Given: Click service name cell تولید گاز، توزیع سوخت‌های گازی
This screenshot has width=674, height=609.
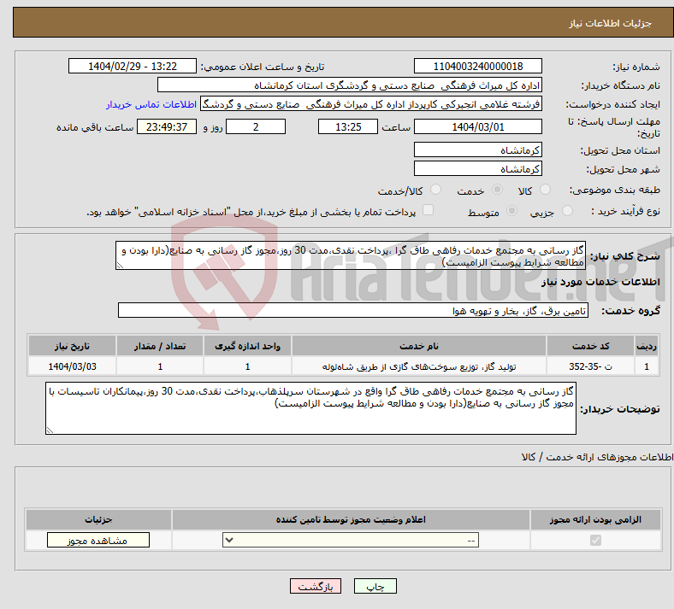Looking at the screenshot, I should point(419,366).
